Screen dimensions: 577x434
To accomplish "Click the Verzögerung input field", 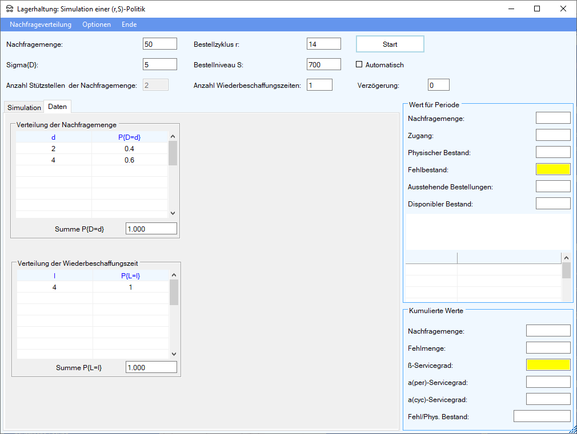I will 438,85.
